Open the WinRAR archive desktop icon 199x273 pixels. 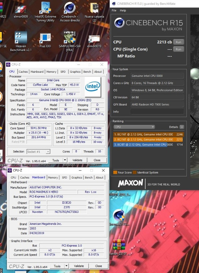[x=119, y=245]
